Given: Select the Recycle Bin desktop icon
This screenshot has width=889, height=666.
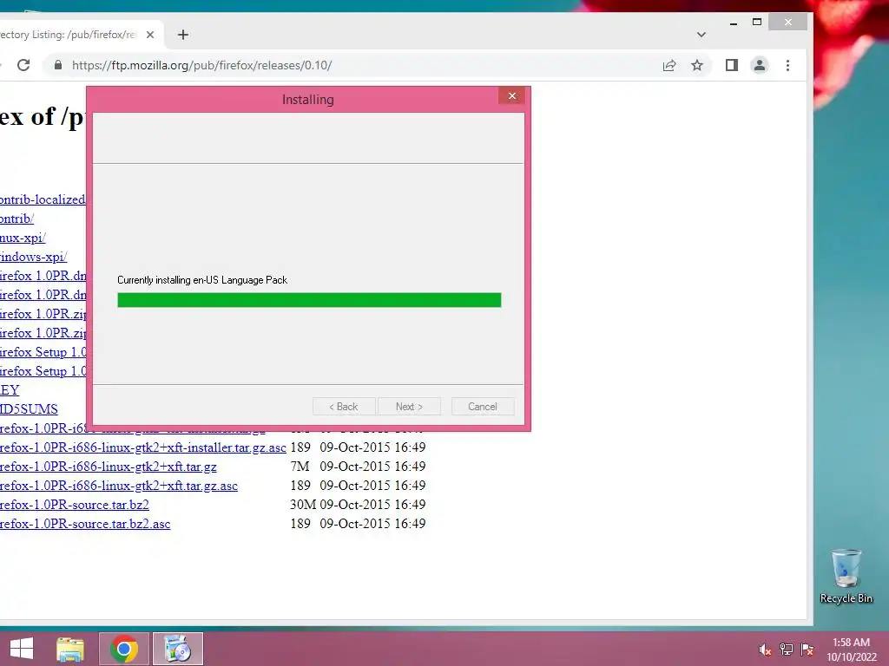Looking at the screenshot, I should coord(846,577).
